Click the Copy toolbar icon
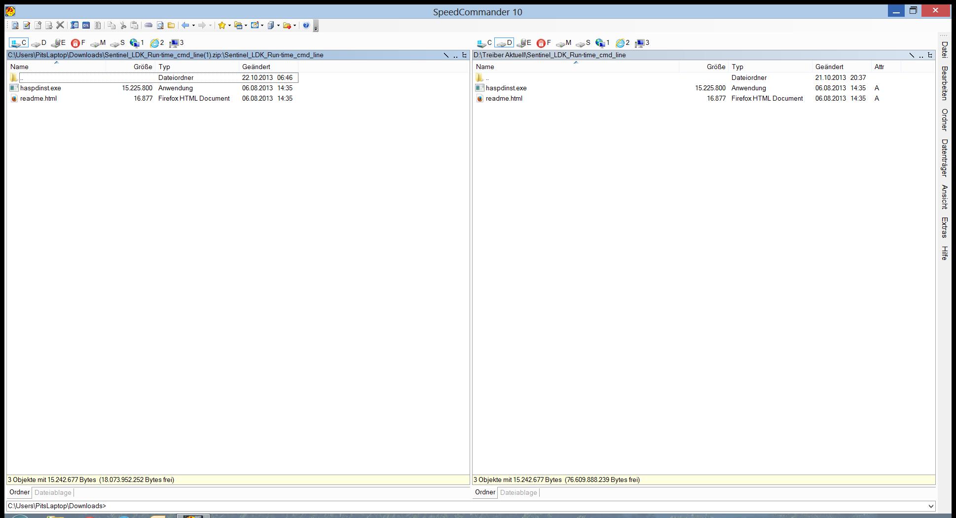The width and height of the screenshot is (956, 518). pos(111,25)
